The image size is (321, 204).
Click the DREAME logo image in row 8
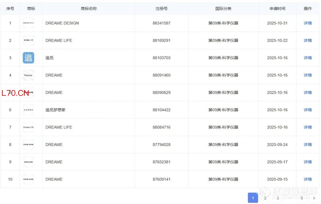click(29, 145)
